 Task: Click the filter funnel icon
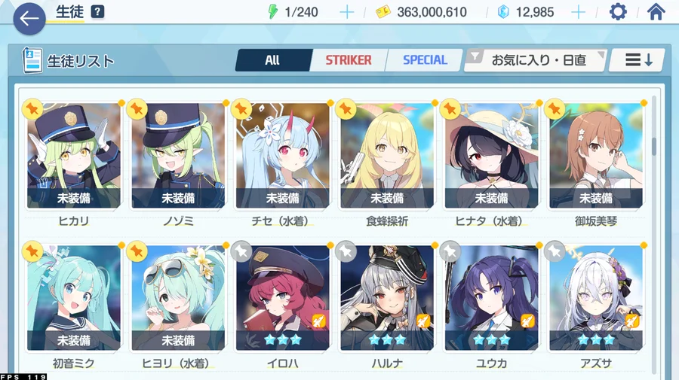coord(475,56)
